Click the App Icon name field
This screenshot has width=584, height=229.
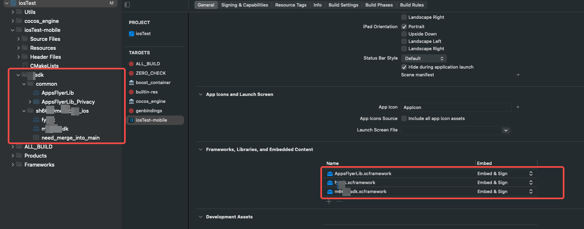(456, 107)
